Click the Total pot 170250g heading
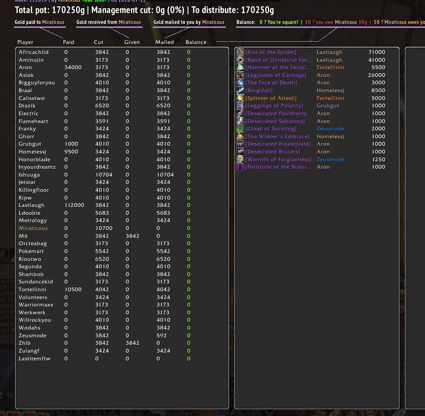Image resolution: width=425 pixels, height=416 pixels. pyautogui.click(x=50, y=10)
